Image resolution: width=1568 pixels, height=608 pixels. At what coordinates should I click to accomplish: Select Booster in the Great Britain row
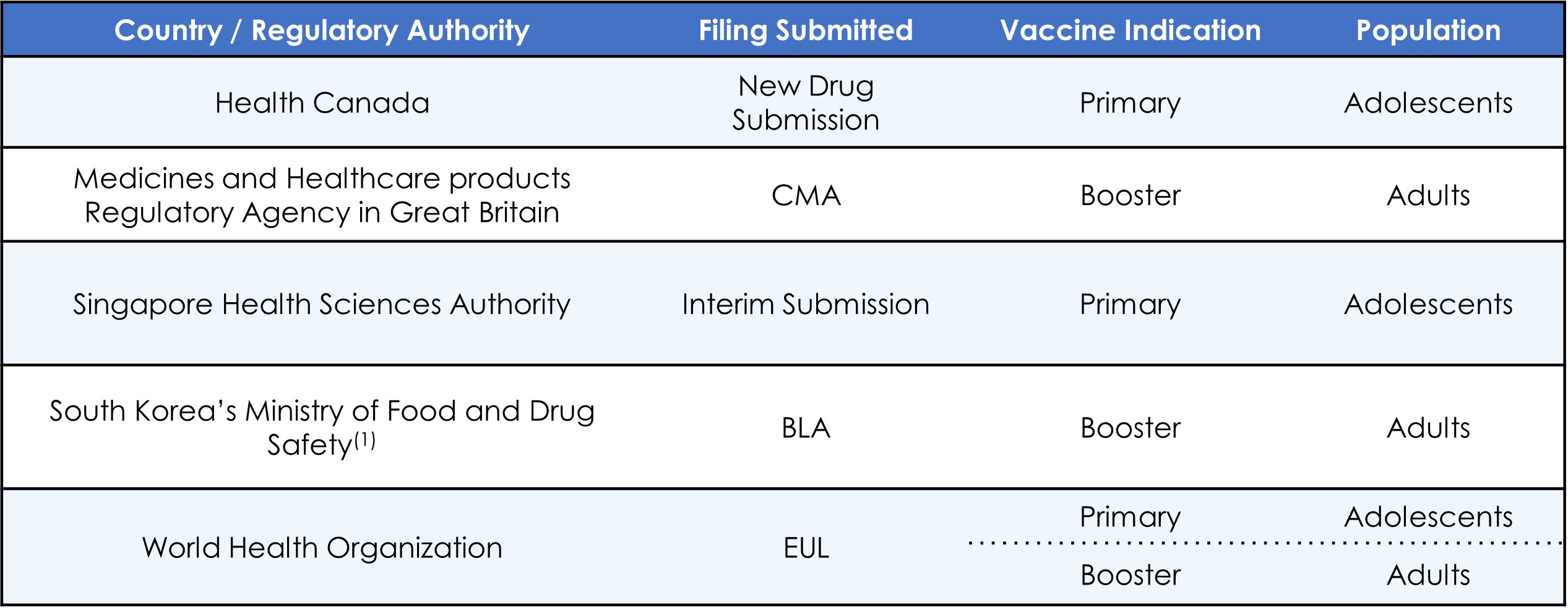point(1131,195)
